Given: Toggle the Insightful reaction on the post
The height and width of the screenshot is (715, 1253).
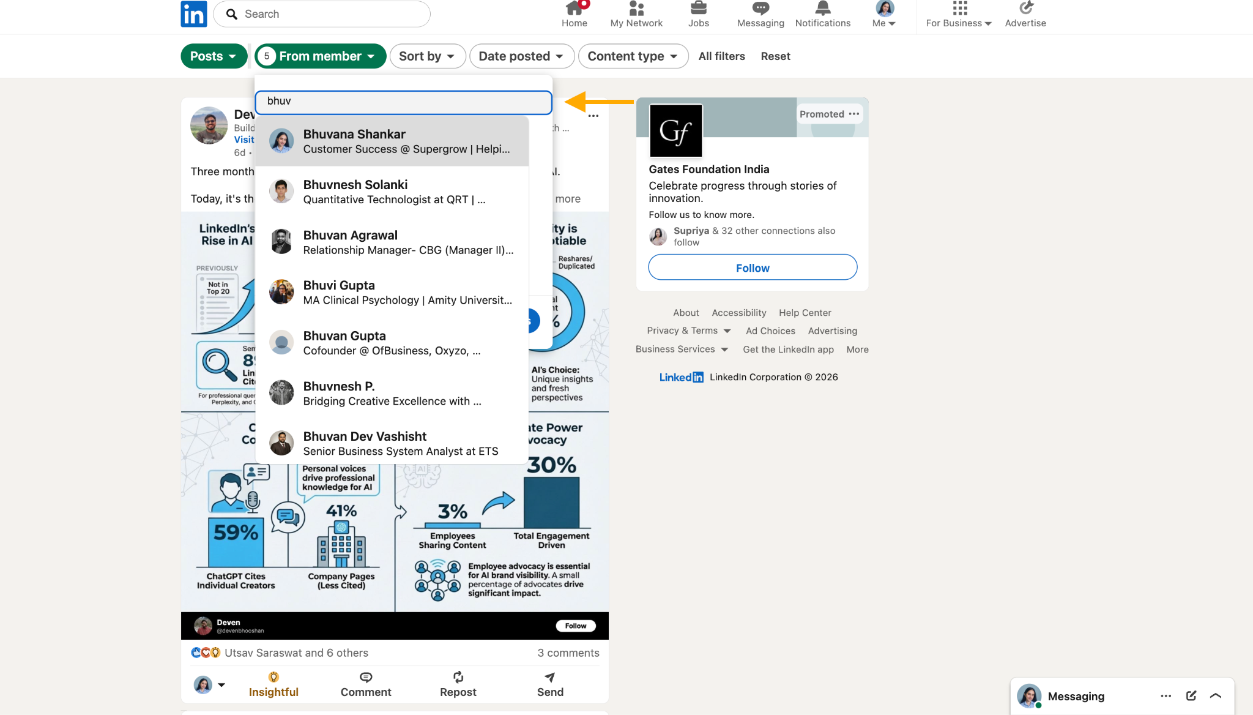Looking at the screenshot, I should 273,685.
